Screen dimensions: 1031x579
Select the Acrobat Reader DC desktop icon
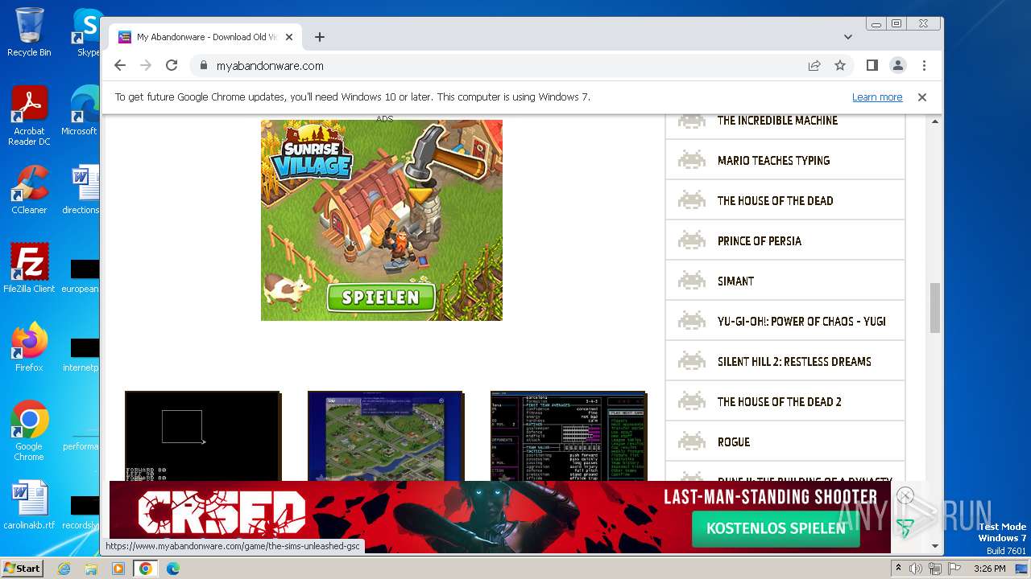tap(29, 116)
